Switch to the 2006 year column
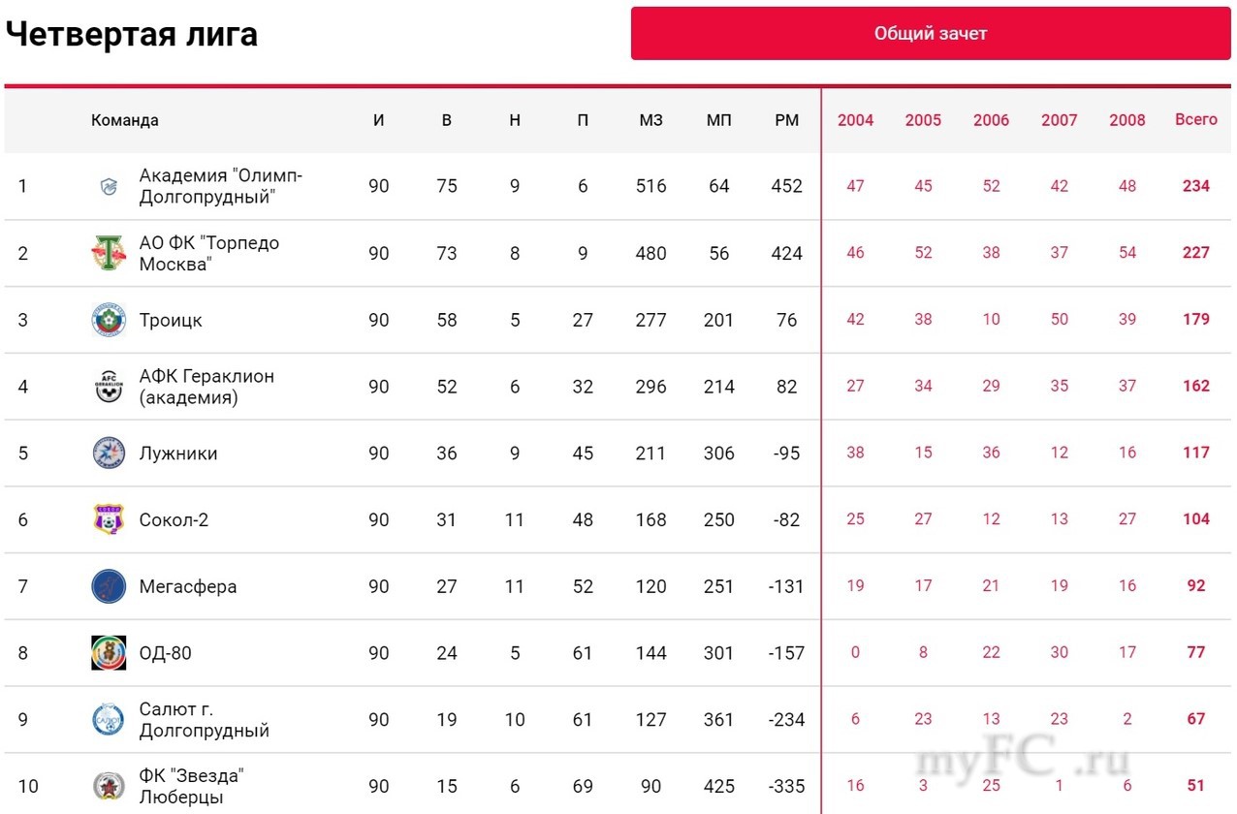Image resolution: width=1237 pixels, height=814 pixels. coord(991,120)
